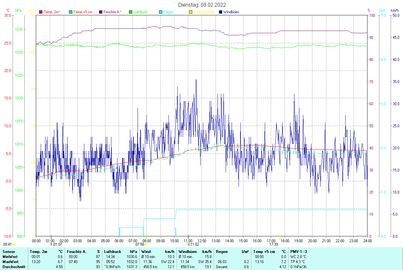403x270 pixels.
Task: Click the 'Wind' table column header
Action: 146,252
